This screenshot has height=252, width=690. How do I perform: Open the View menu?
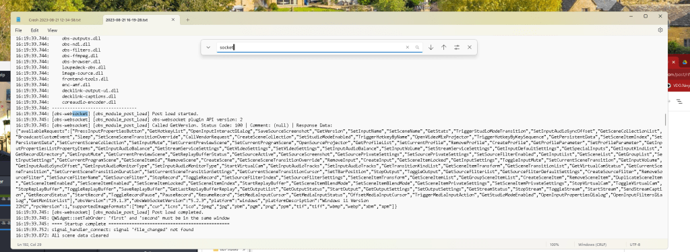coord(53,30)
